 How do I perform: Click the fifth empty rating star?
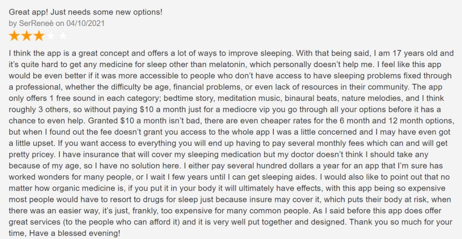tap(63, 36)
